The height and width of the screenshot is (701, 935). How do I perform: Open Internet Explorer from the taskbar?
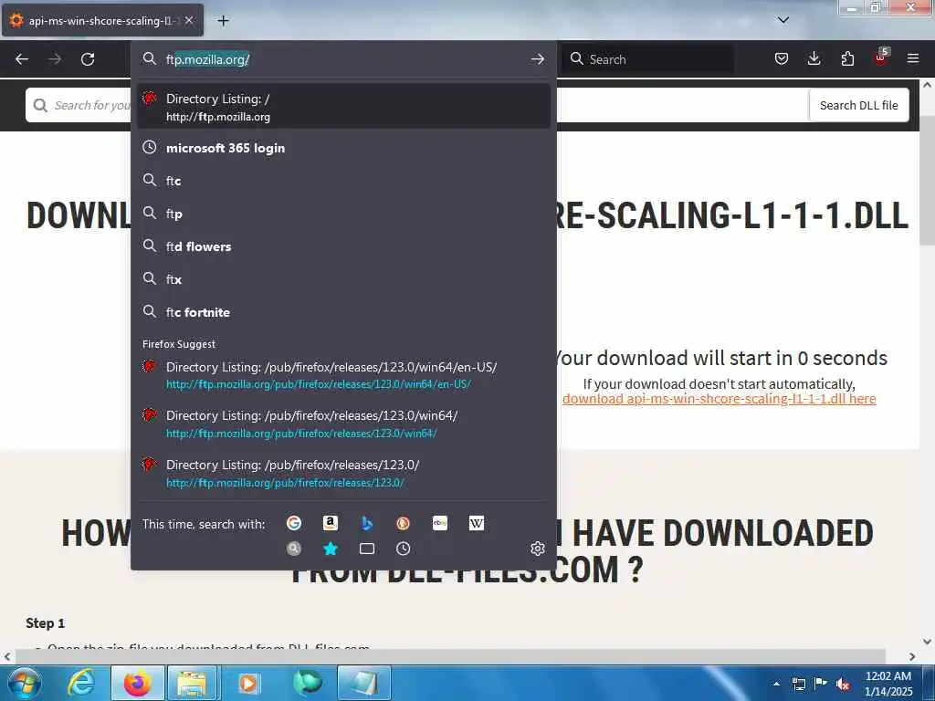tap(81, 683)
